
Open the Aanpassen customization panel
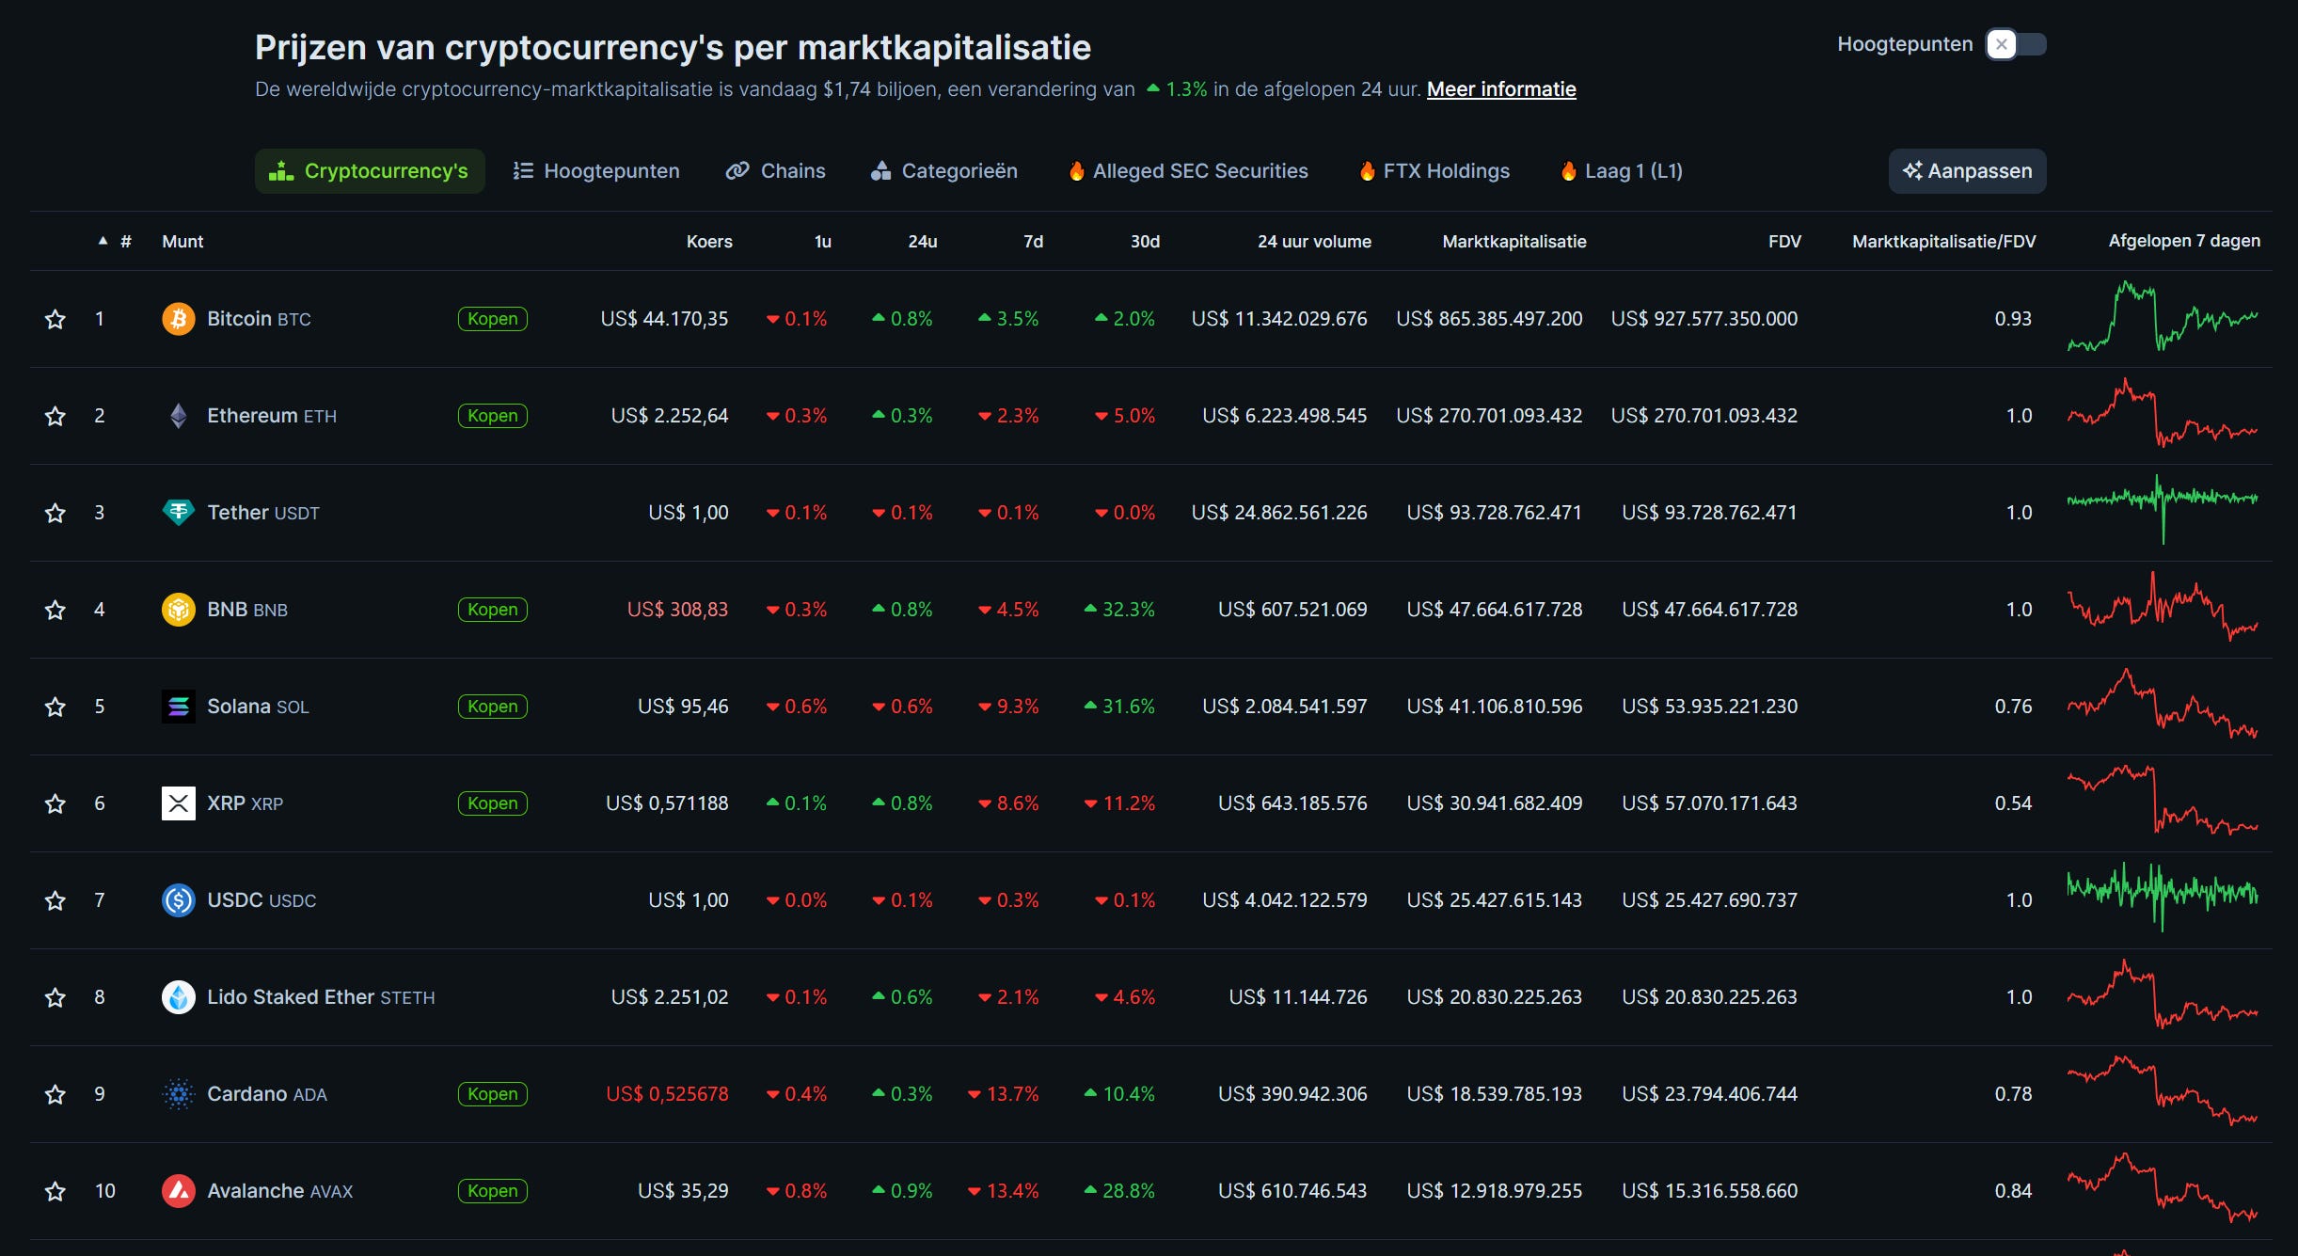pos(1966,170)
